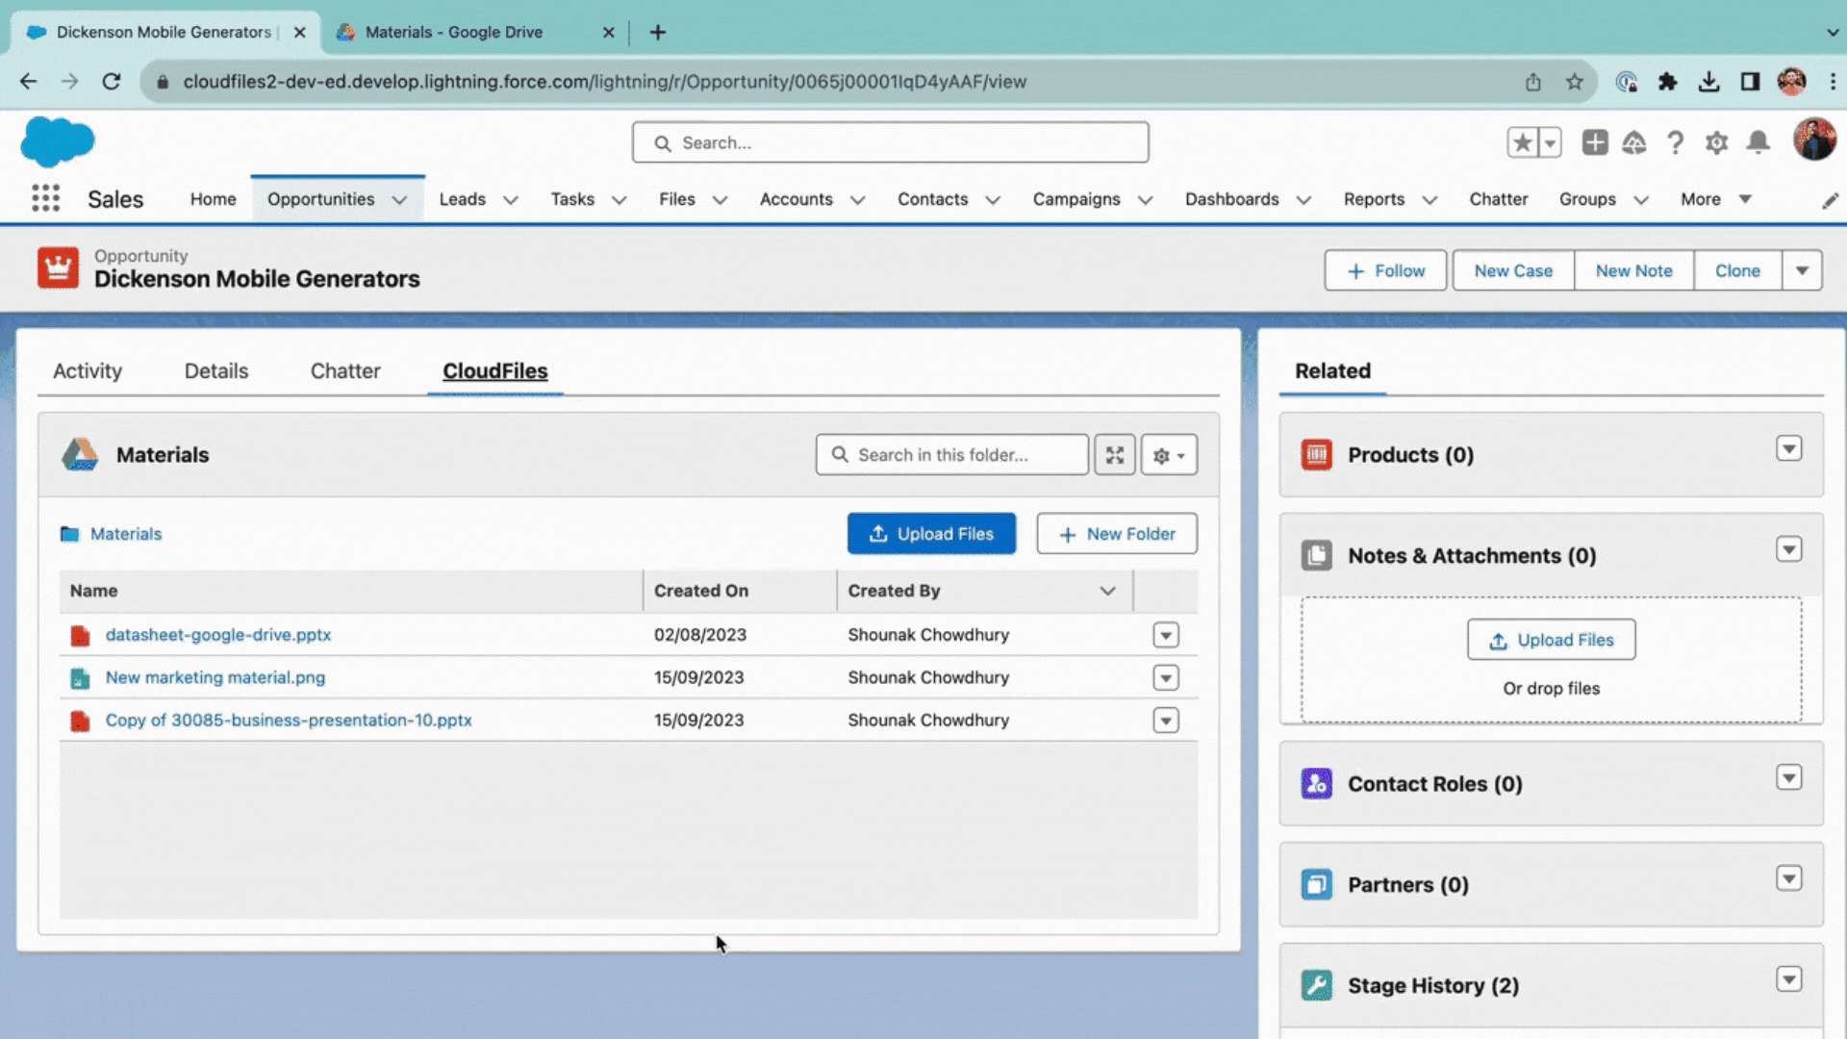
Task: Click the Contact Roles related list icon
Action: (1315, 783)
